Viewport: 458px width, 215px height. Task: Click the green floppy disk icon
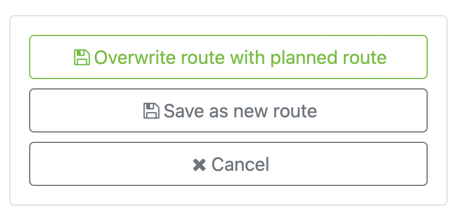[x=82, y=57]
